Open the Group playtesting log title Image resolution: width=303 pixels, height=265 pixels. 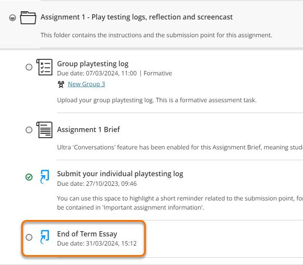tap(93, 64)
